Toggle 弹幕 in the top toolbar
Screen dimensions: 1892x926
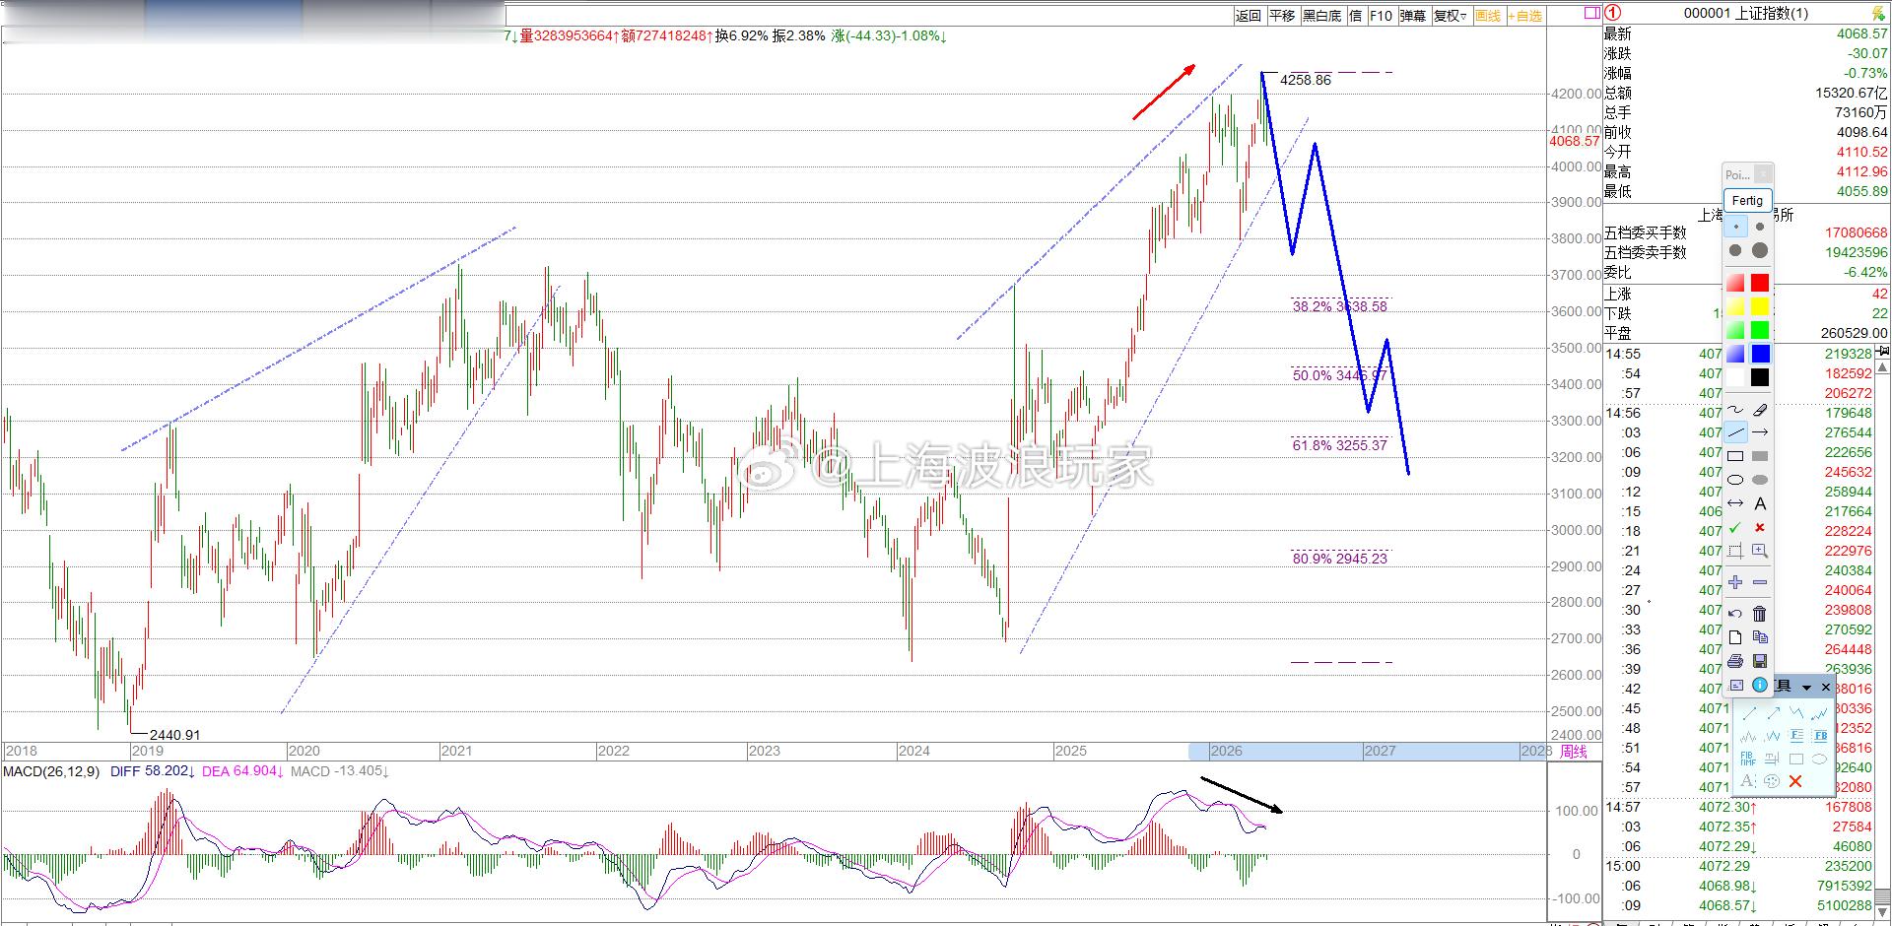click(1413, 16)
